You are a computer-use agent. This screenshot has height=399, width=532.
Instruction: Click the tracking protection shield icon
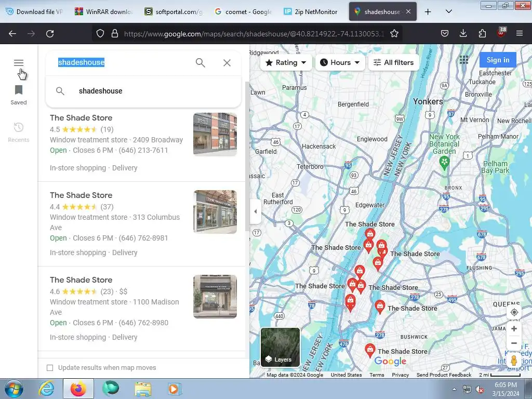tap(100, 33)
